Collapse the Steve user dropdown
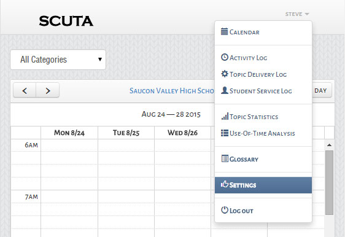This screenshot has height=237, width=345. pyautogui.click(x=297, y=14)
